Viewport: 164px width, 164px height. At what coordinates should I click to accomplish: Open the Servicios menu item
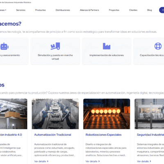tap(21, 10)
